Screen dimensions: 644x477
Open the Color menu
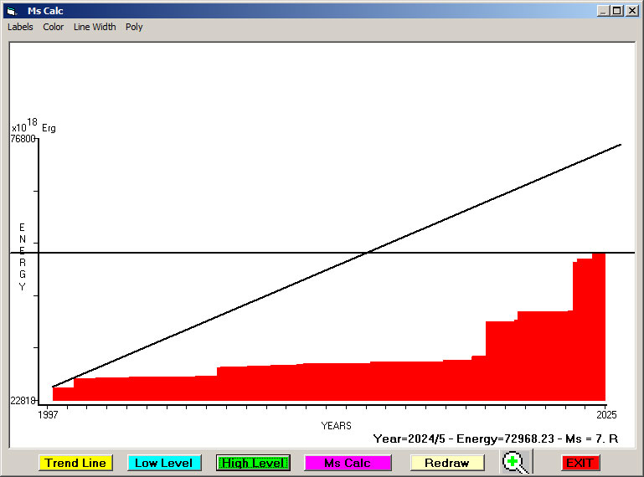(54, 27)
